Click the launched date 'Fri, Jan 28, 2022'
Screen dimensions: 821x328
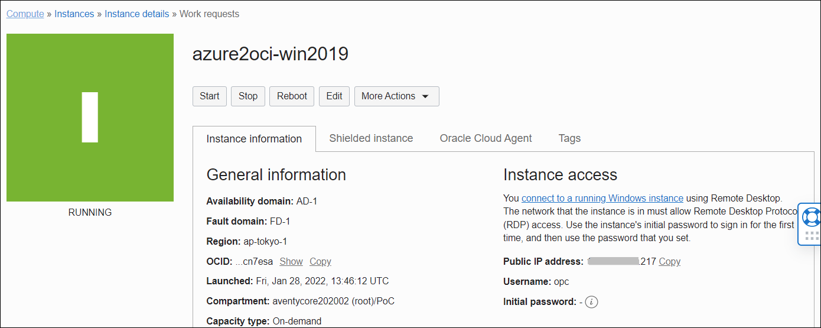(x=292, y=281)
